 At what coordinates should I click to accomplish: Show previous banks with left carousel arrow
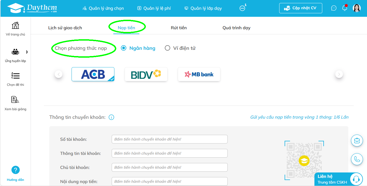59,74
